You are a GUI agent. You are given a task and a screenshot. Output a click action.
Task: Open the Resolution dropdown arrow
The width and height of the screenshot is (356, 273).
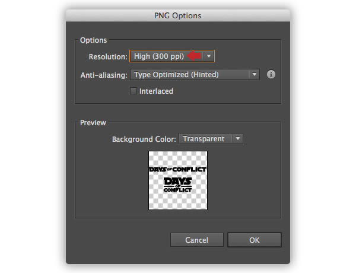tap(209, 56)
